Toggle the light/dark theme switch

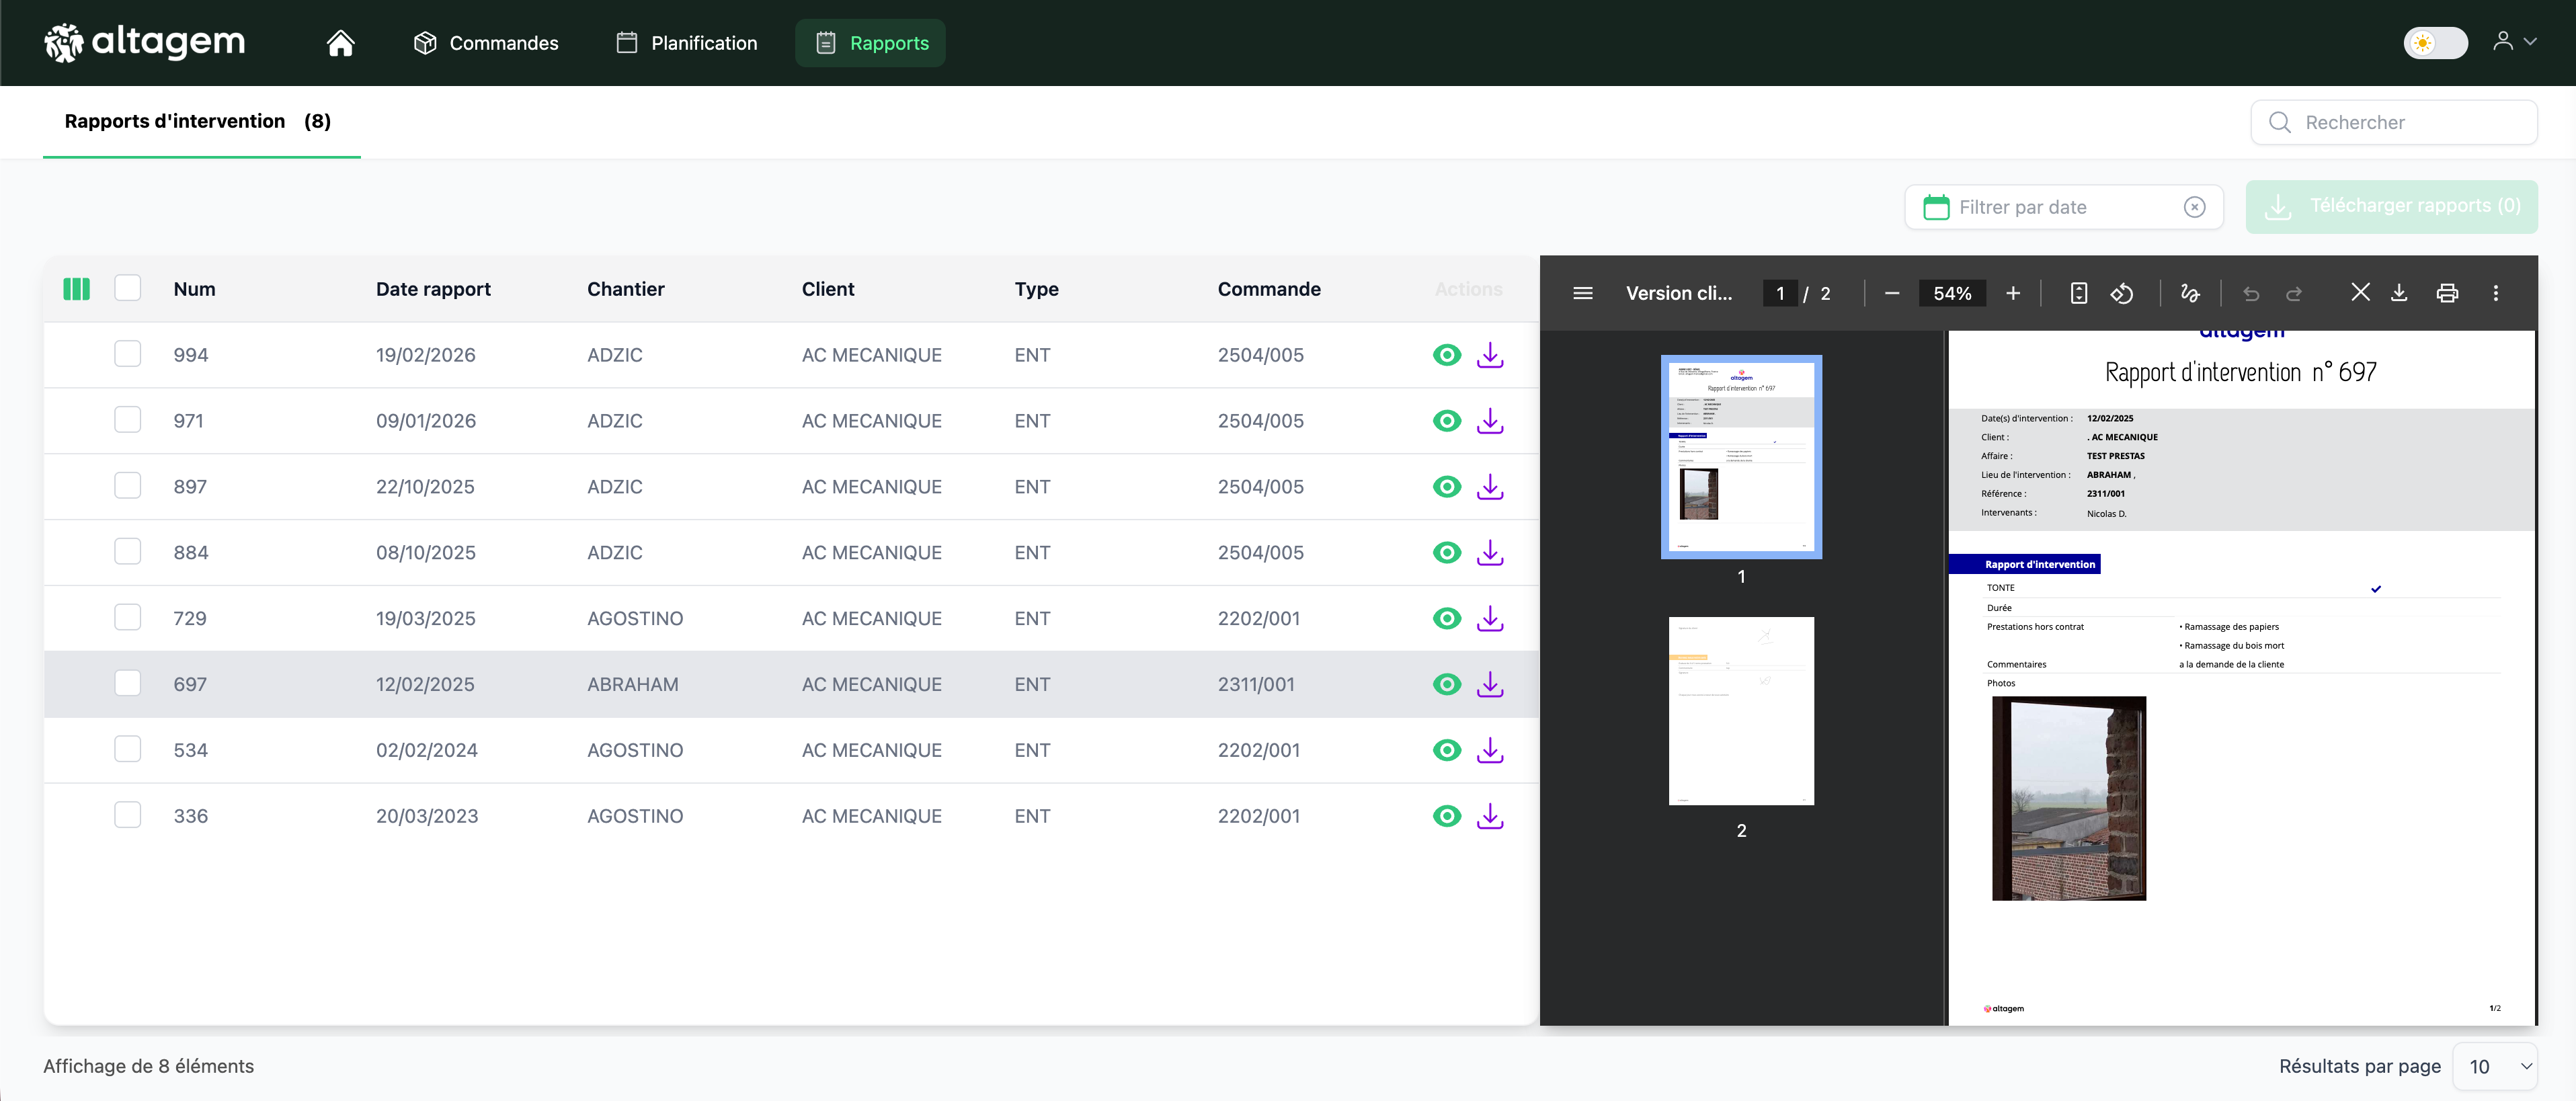(x=2435, y=43)
